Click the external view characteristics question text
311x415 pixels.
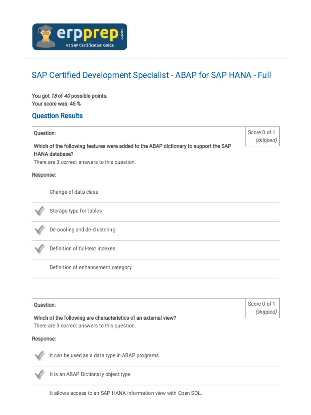pyautogui.click(x=105, y=318)
